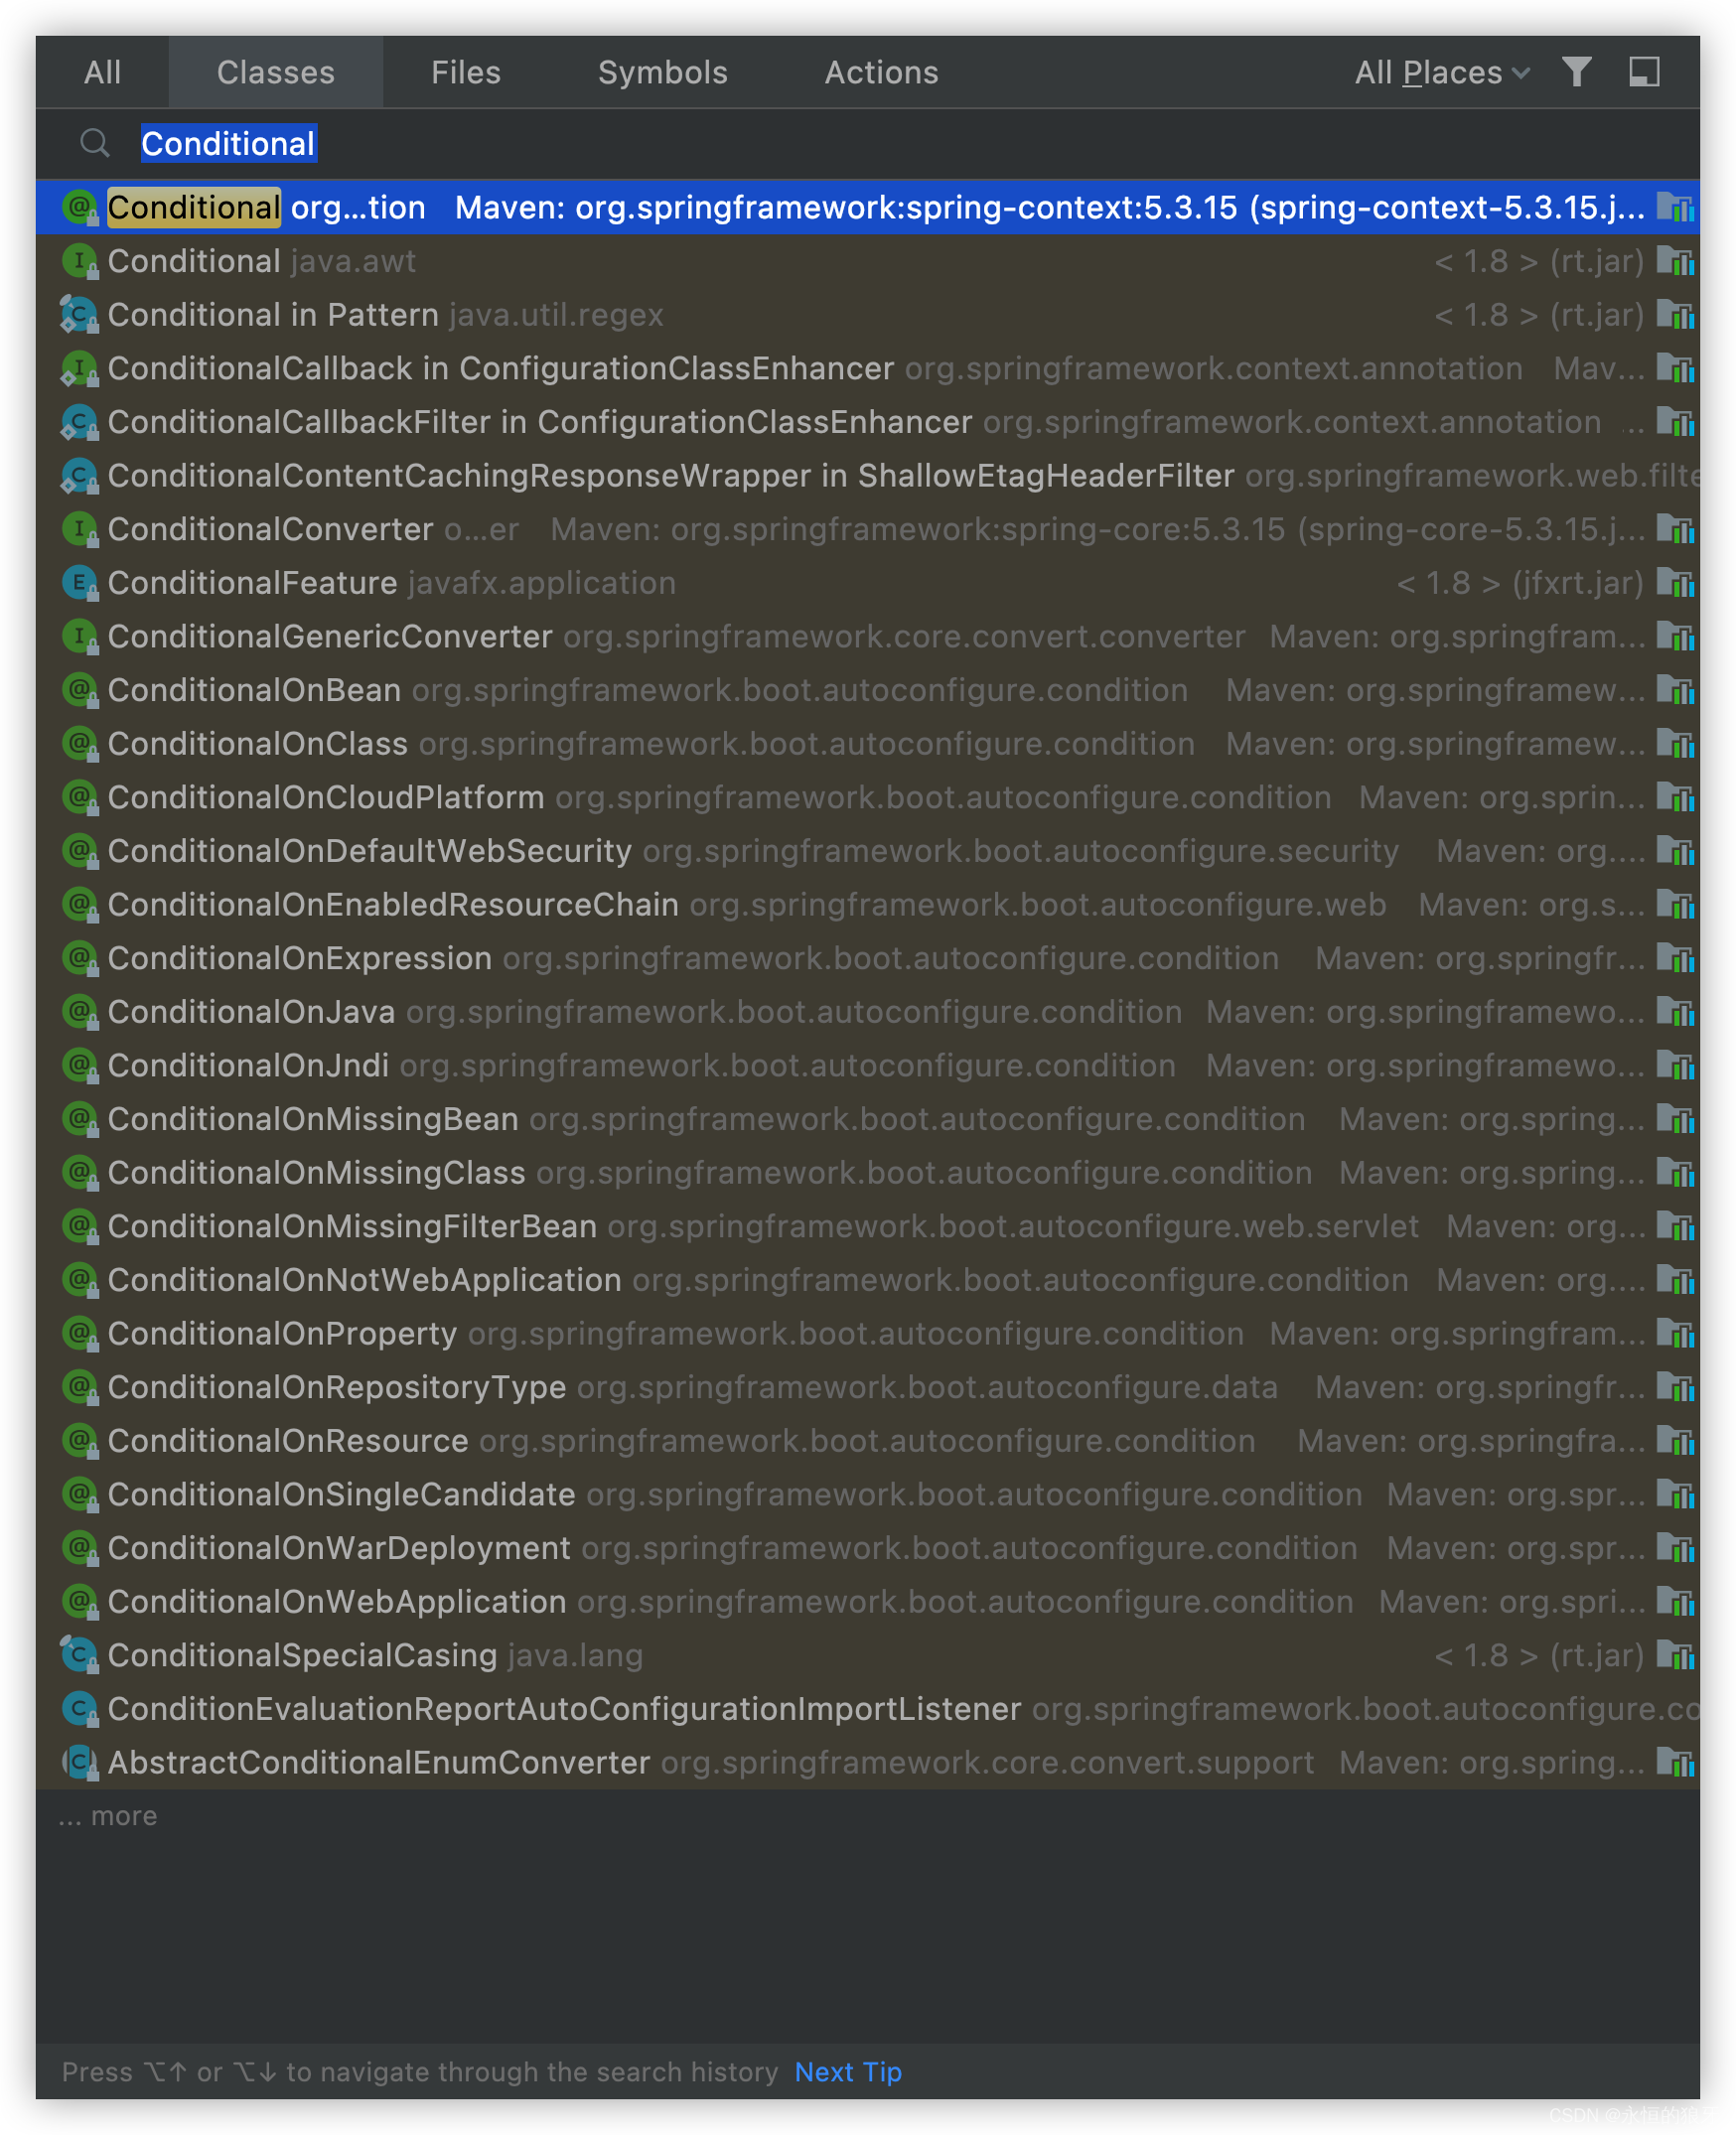Select ConditionalOnMissingClass result
Viewport: 1736px width, 2135px height.
point(868,1173)
